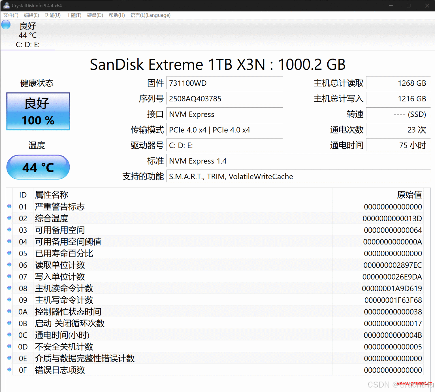Click status dot for attribute 02 综合温度
Viewport: 435px width, 392px height.
pyautogui.click(x=9, y=218)
